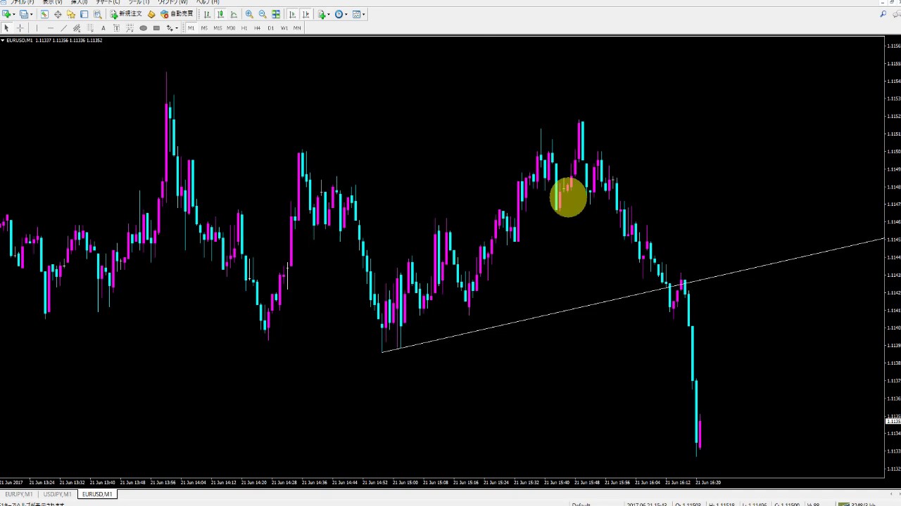
Task: Click the 新規注文 new order button
Action: (x=126, y=14)
